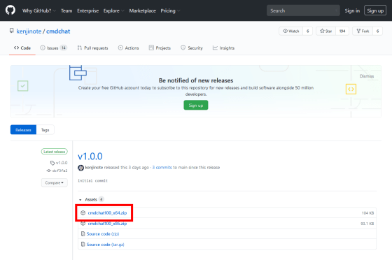The image size is (392, 260).
Task: Click Sign in link
Action: (x=352, y=10)
